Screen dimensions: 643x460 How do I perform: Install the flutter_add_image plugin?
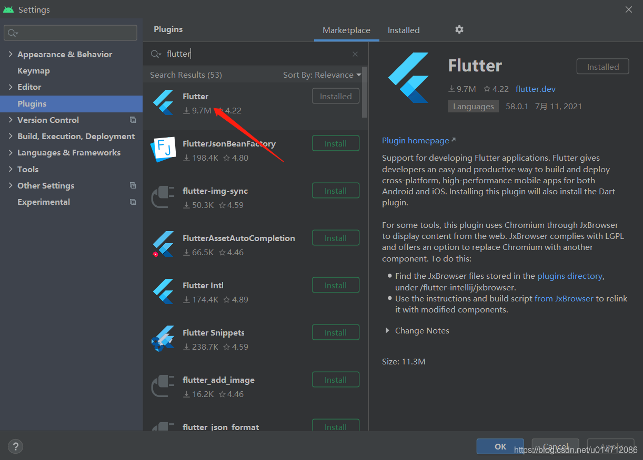pos(336,380)
